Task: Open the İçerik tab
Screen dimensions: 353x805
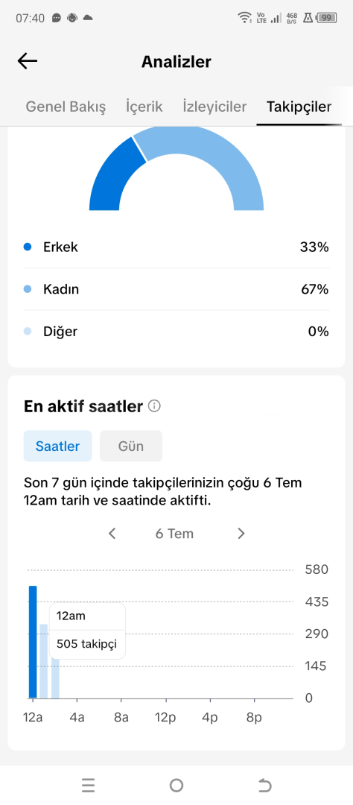Action: [144, 107]
